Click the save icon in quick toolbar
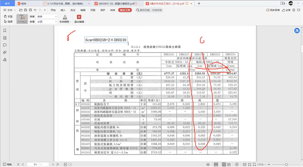 pos(25,10)
